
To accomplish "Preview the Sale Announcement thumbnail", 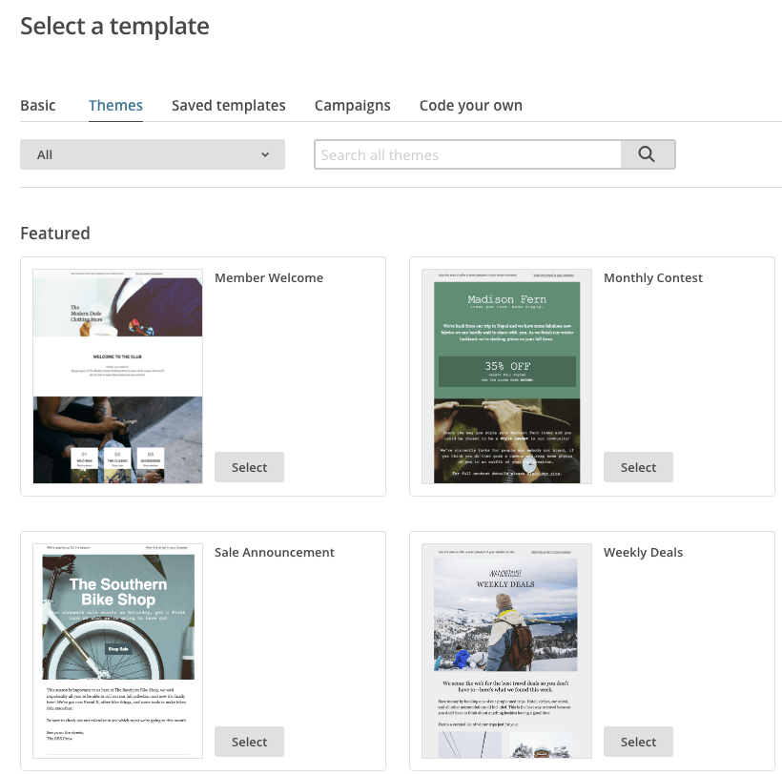I will 117,651.
